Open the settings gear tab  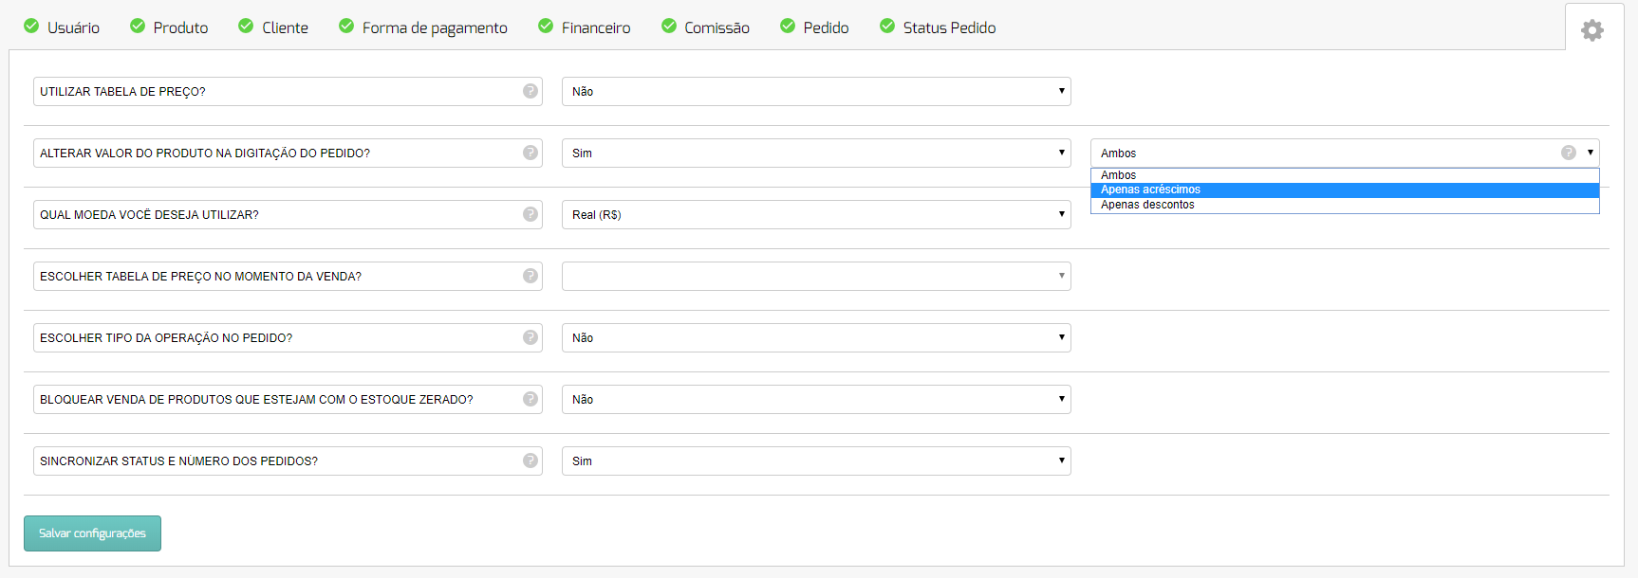coord(1592,29)
